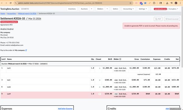Viewport: 183px width, 110px height.
Task: Click the #100 bidder badge in the Lot9 row
Action: tap(116, 94)
